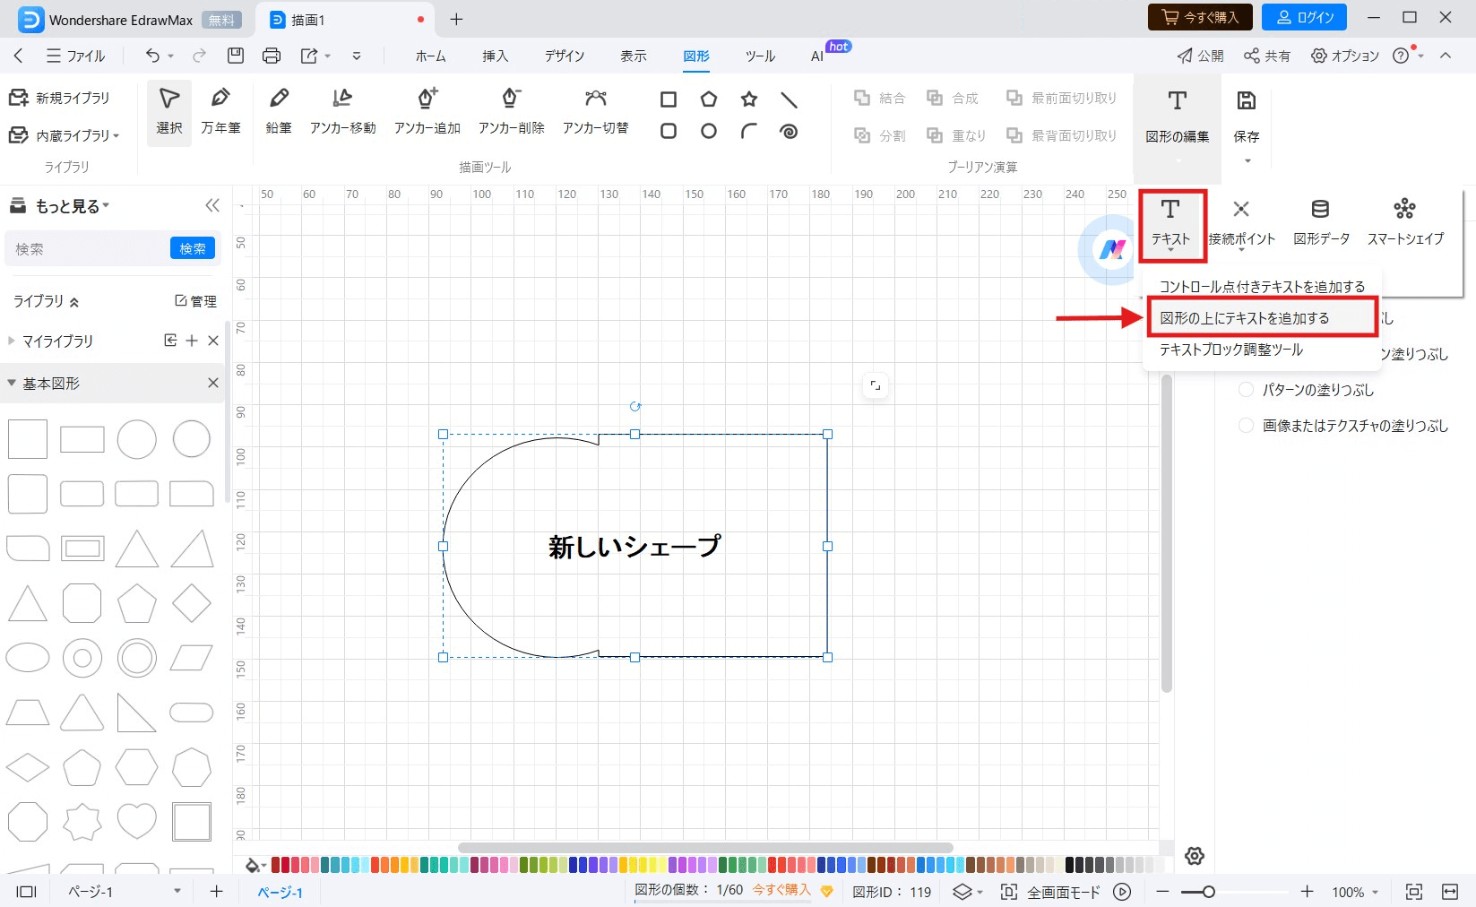1476x907 pixels.
Task: Select 画像またはテクスチャの塗りつぶし radio button
Action: click(x=1246, y=426)
